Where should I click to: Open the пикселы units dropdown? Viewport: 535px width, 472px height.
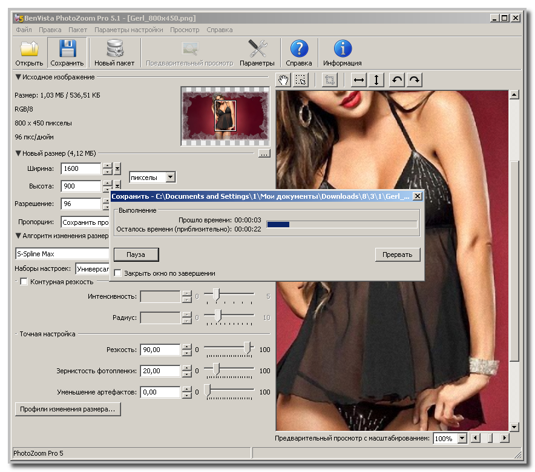[x=171, y=178]
